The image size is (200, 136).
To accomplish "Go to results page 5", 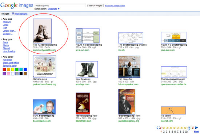I will pyautogui.click(x=172, y=132).
